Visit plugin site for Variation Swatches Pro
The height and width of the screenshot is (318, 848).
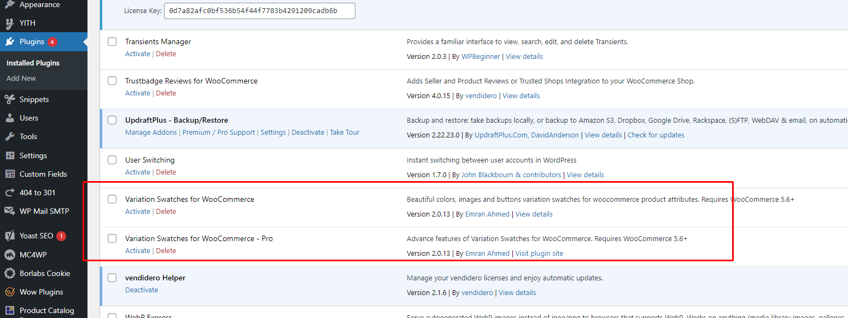pos(539,253)
